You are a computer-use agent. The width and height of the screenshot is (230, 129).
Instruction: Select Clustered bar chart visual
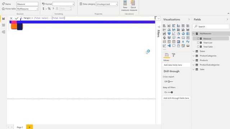(x=174, y=26)
